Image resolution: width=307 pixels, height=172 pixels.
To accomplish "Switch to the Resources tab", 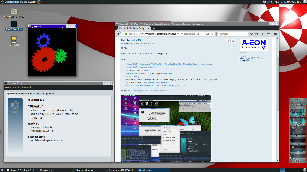I will pos(34,93).
